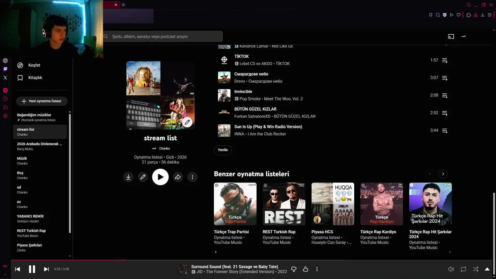Image resolution: width=496 pixels, height=279 pixels.
Task: Open the browser profile account icon
Action: (x=475, y=15)
